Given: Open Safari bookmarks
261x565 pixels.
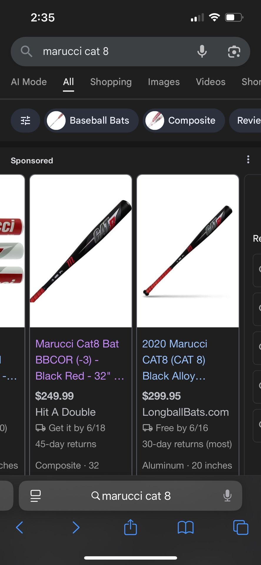Looking at the screenshot, I should (x=185, y=527).
